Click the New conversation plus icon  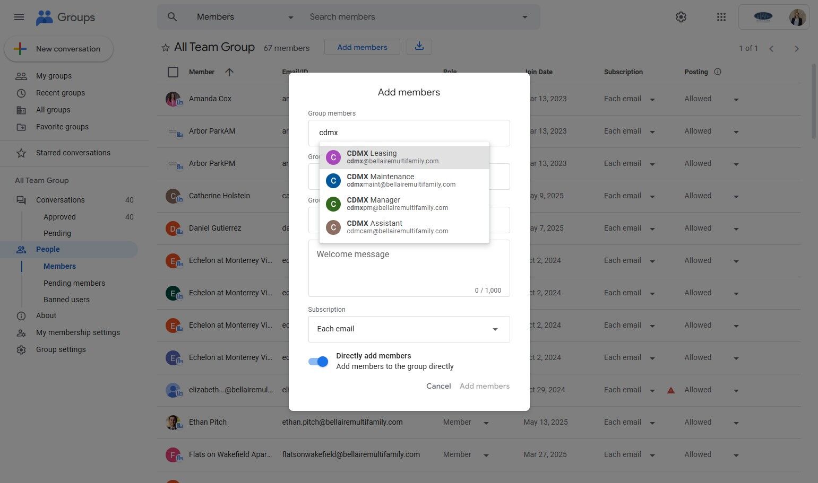(x=20, y=49)
